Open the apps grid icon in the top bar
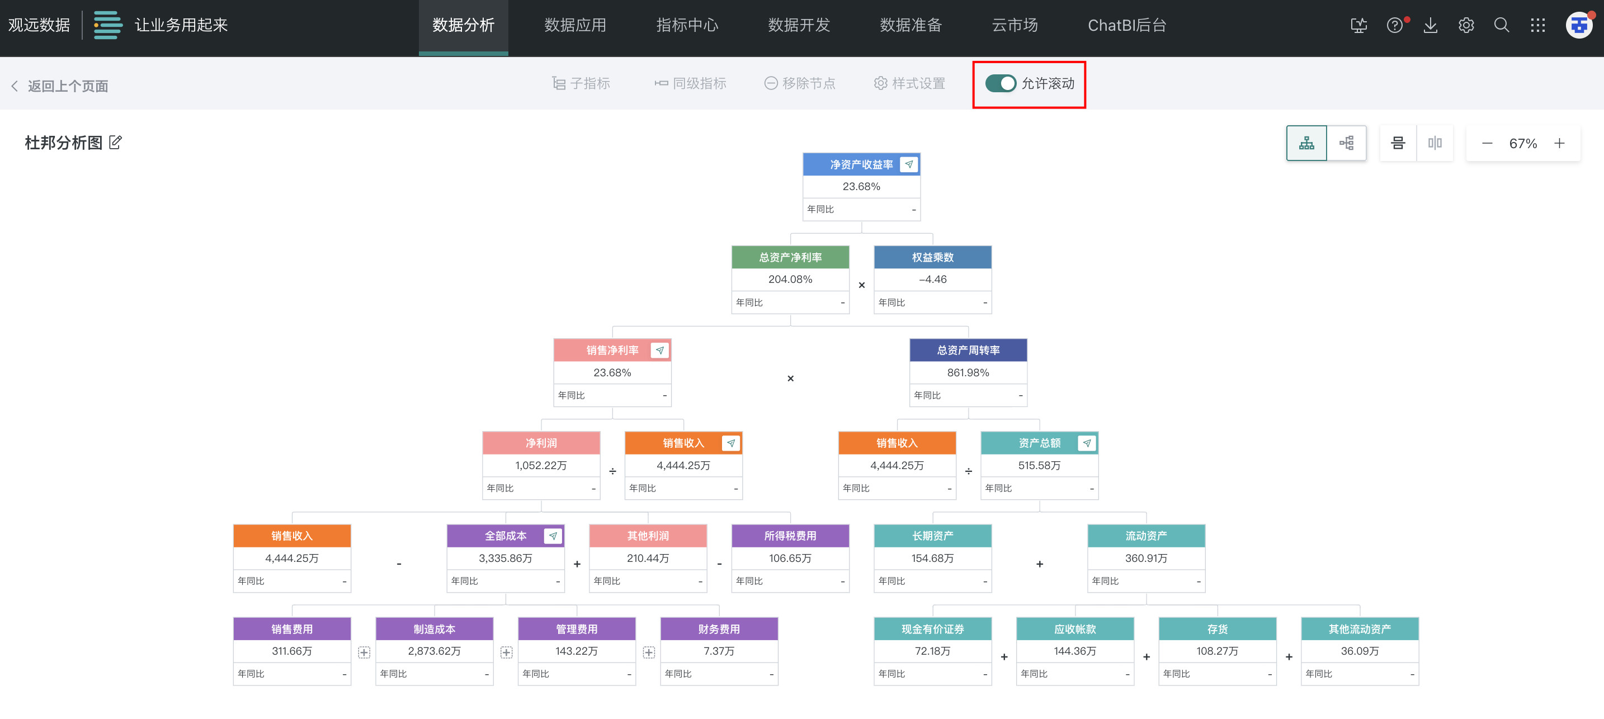Viewport: 1604px width, 719px height. click(1537, 26)
